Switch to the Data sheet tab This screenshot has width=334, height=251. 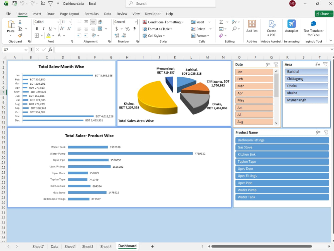54,247
